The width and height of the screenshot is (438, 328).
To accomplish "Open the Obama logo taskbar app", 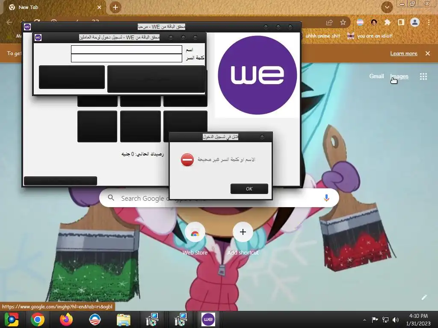I will [x=95, y=319].
